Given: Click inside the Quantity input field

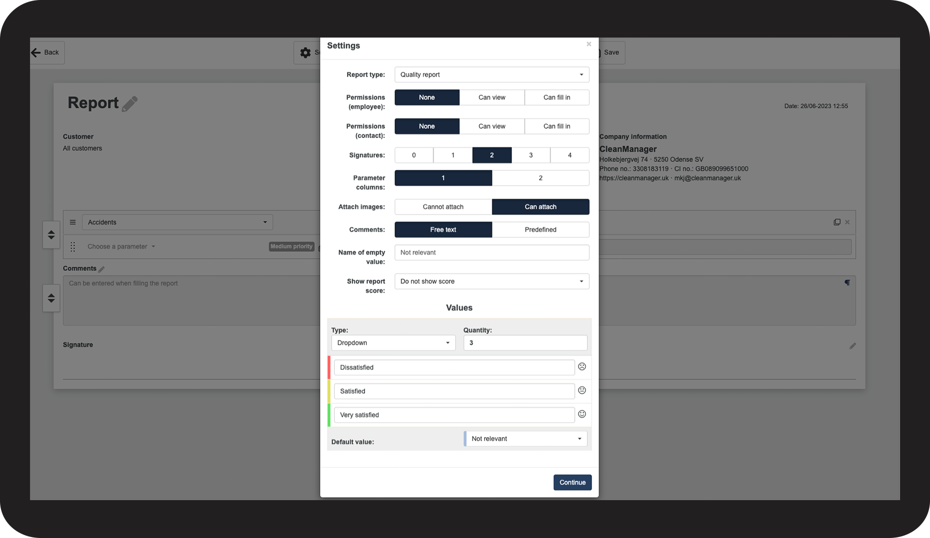Looking at the screenshot, I should click(x=525, y=342).
